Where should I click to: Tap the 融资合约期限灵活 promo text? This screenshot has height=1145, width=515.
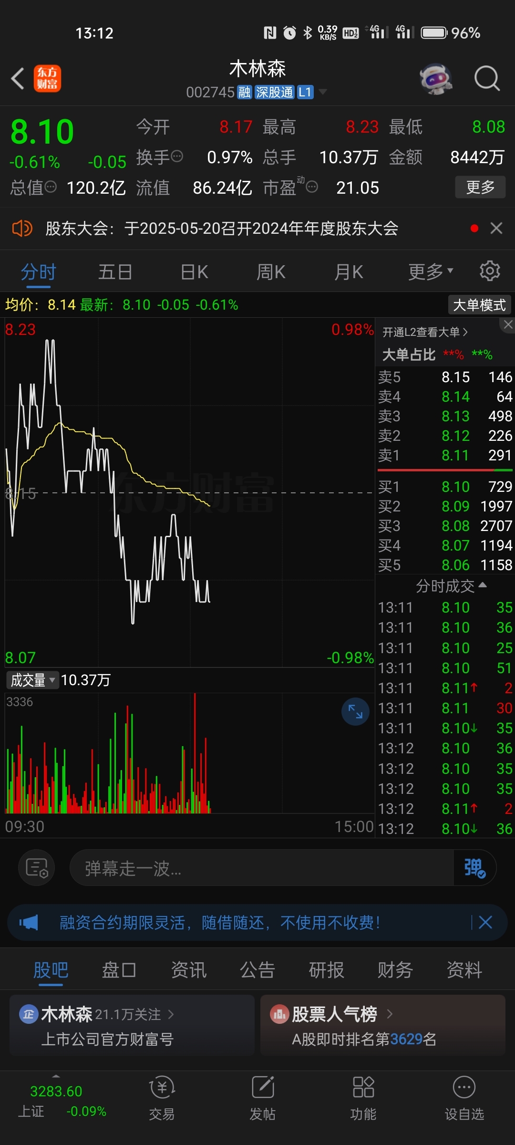[220, 922]
